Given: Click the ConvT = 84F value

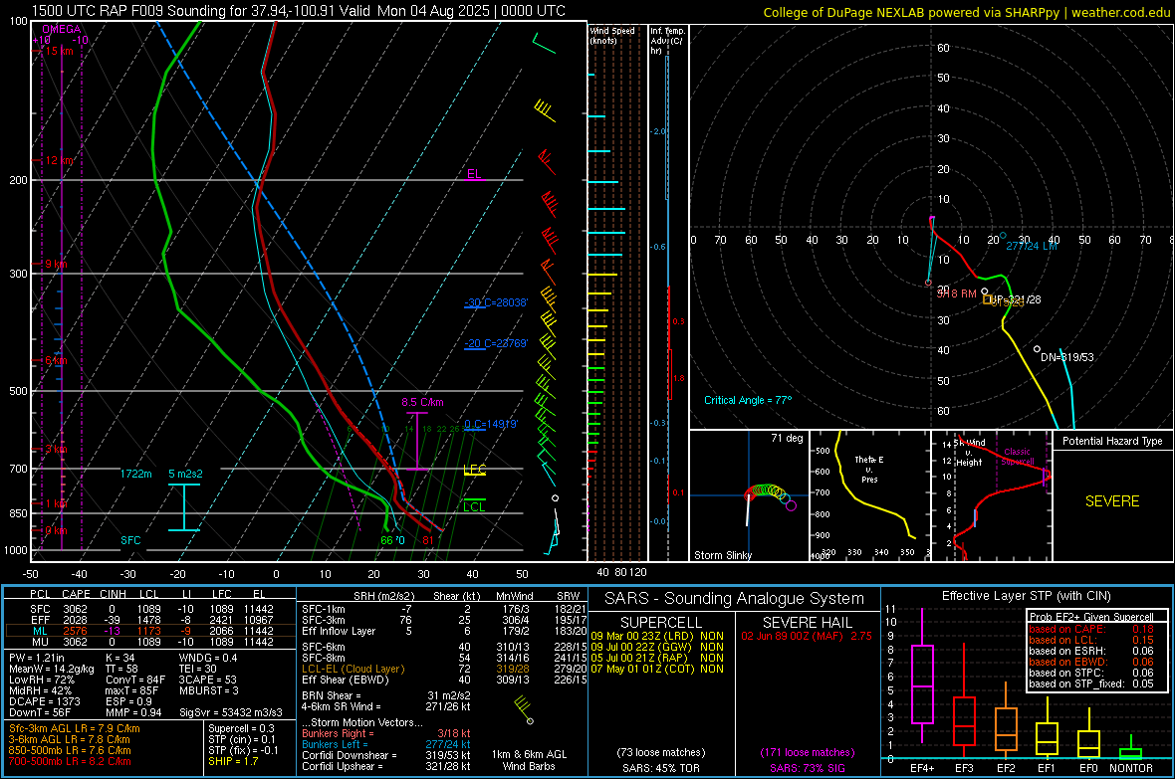Looking at the screenshot, I should (x=135, y=680).
